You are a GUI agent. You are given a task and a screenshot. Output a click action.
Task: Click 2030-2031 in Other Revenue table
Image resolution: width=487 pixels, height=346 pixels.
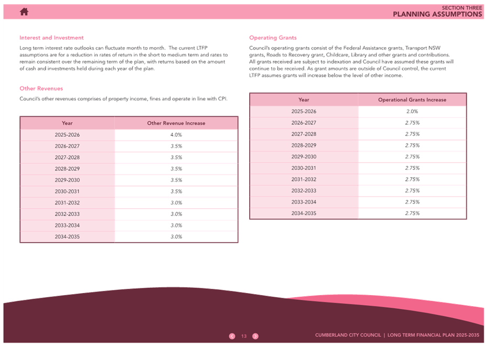coord(67,191)
